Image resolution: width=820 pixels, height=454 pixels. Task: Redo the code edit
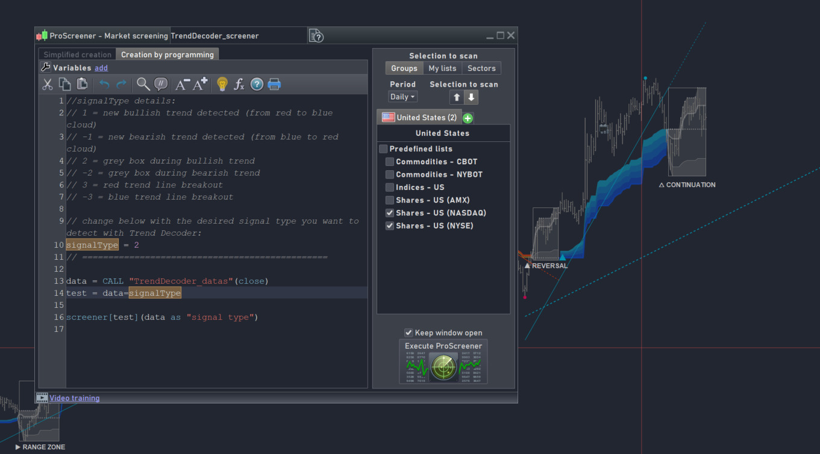121,84
